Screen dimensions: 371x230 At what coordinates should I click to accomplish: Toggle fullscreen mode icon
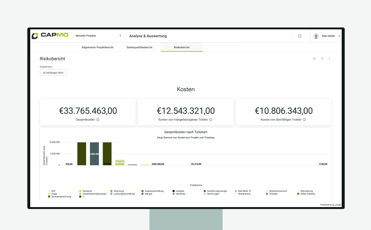[300, 36]
